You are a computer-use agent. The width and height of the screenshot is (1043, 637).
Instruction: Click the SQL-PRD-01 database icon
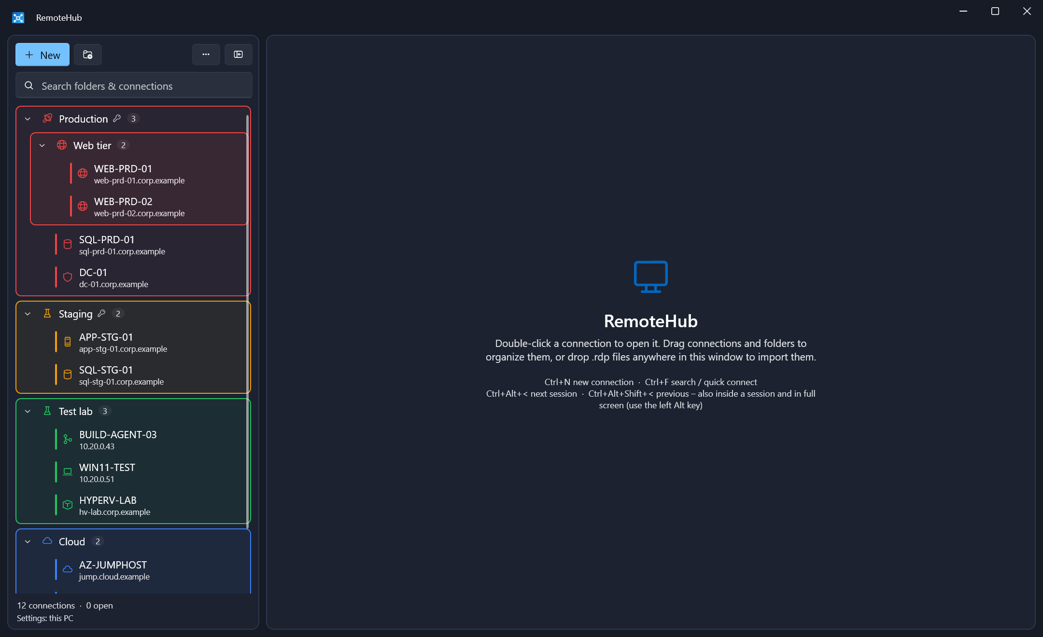tap(68, 244)
